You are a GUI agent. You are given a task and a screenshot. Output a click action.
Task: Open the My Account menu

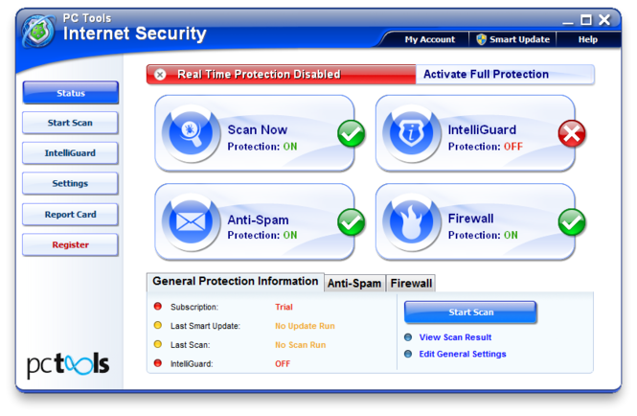(430, 39)
